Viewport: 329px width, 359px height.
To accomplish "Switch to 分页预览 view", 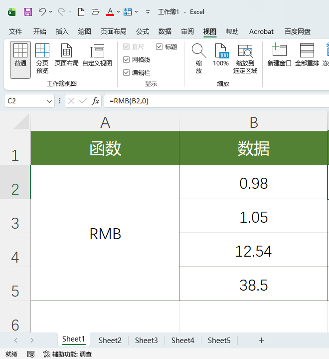I will point(42,58).
